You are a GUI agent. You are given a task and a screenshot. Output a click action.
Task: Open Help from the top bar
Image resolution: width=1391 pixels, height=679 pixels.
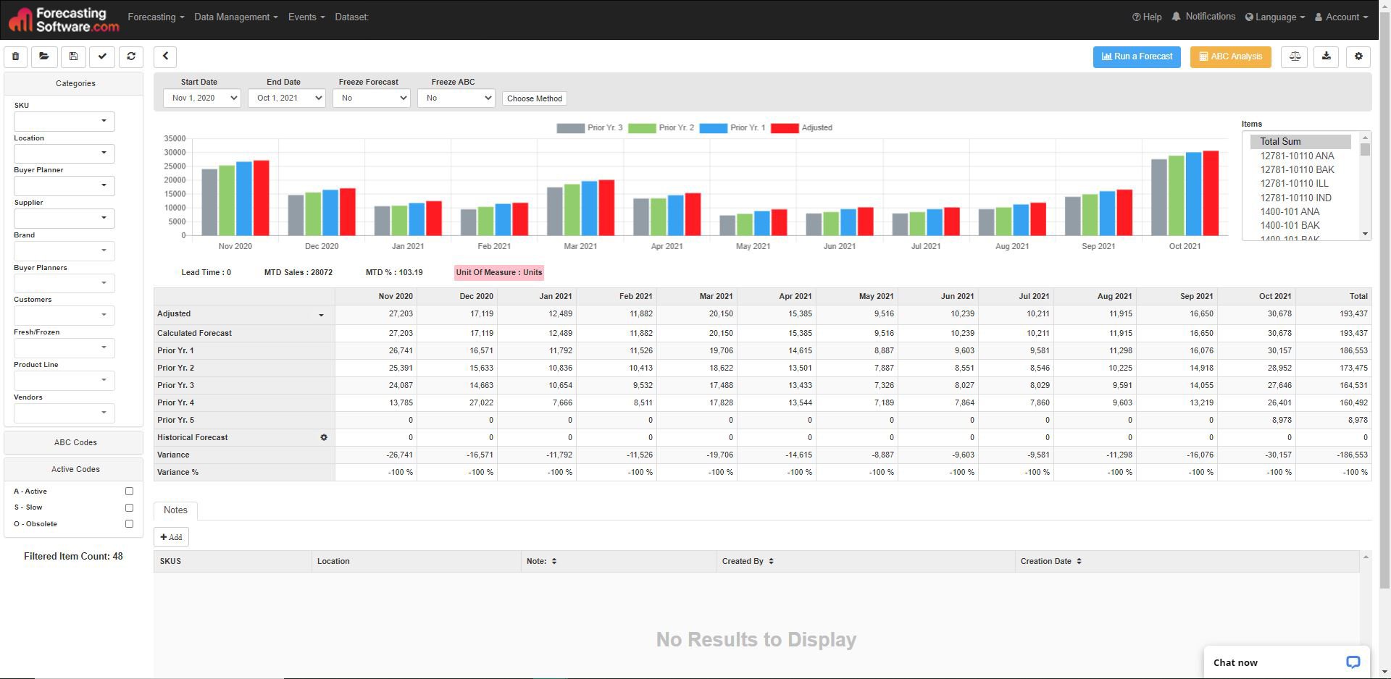click(1147, 17)
